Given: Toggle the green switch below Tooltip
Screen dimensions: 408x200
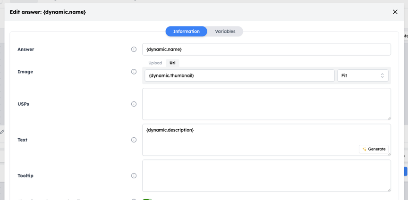Looking at the screenshot, I should [147, 200].
